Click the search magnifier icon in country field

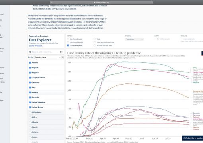coord(30,52)
